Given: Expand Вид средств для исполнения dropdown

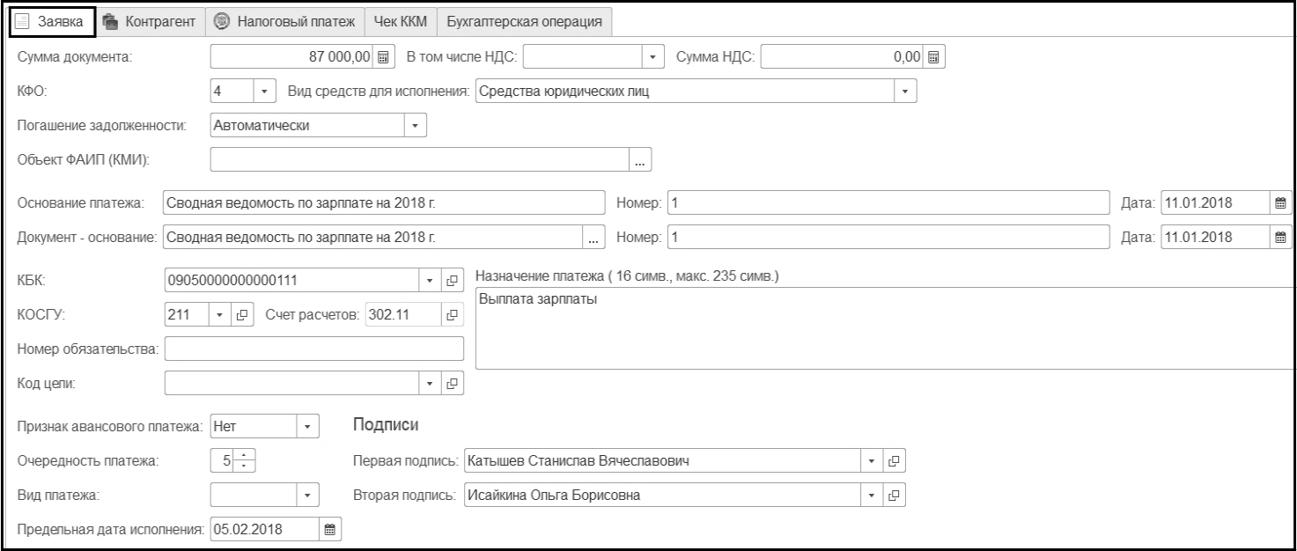Looking at the screenshot, I should pyautogui.click(x=906, y=91).
